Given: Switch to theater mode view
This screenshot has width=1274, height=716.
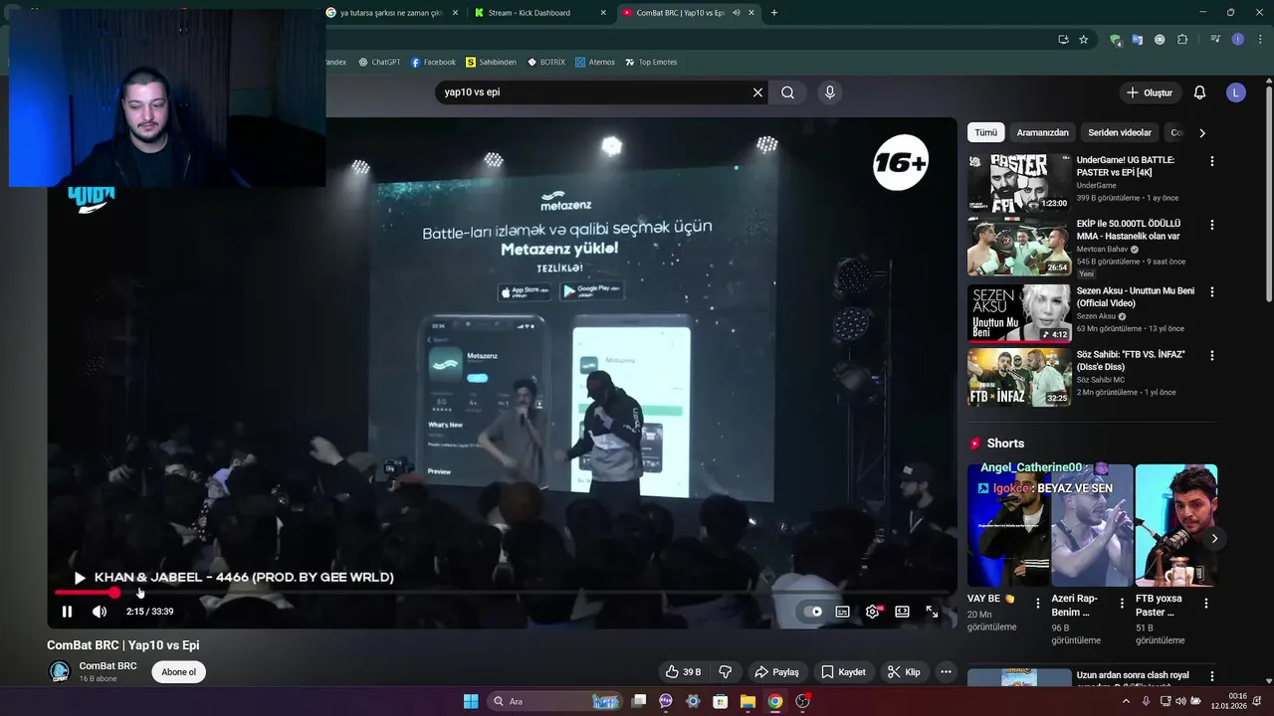Looking at the screenshot, I should click(x=902, y=612).
